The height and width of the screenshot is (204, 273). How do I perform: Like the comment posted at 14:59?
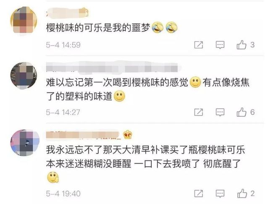241,44
